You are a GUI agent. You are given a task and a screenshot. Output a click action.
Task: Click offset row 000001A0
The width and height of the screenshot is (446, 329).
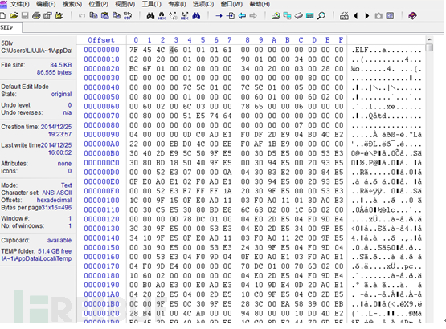tap(101, 294)
